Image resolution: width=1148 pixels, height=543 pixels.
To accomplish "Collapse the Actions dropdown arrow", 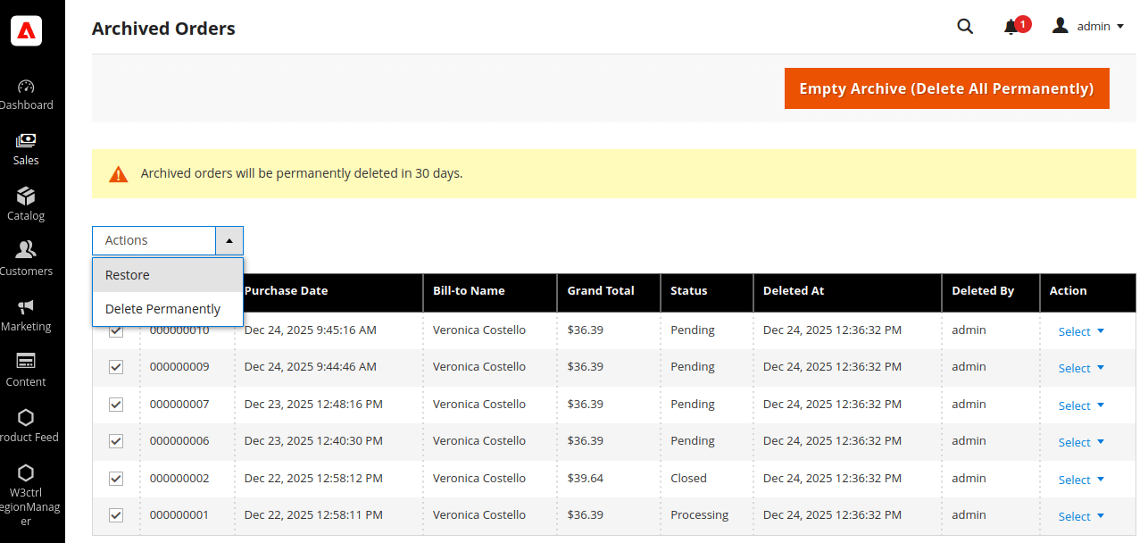I will click(229, 240).
